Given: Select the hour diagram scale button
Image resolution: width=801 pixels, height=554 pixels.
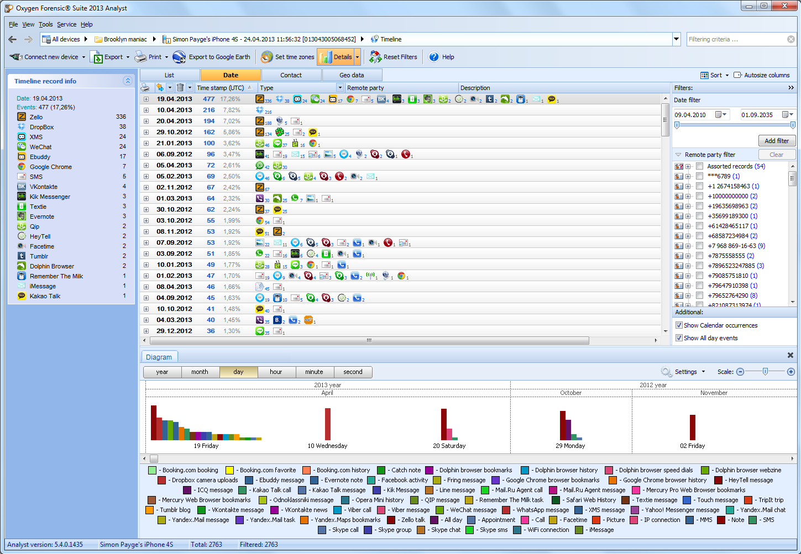Looking at the screenshot, I should [276, 372].
